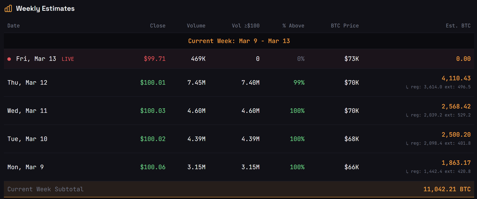Select the Thu, Mar 12 row

click(x=27, y=83)
